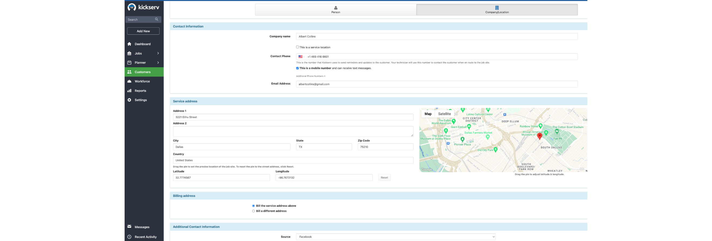This screenshot has height=241, width=712.
Task: Click the Workforce hard hat icon
Action: (x=129, y=81)
